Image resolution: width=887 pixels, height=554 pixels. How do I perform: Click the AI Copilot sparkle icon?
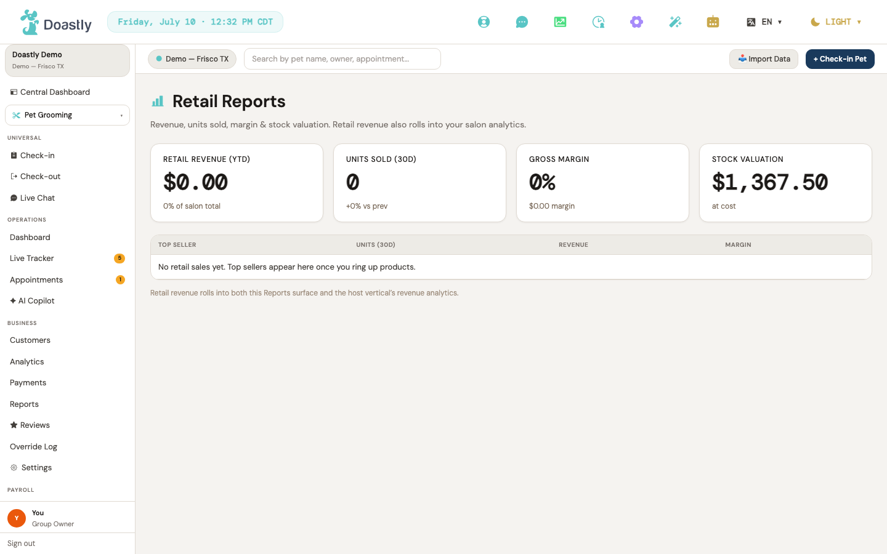point(13,301)
